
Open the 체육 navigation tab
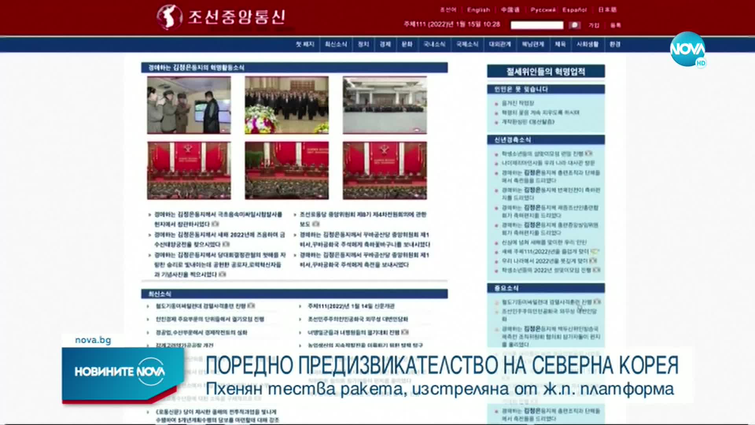pyautogui.click(x=560, y=44)
